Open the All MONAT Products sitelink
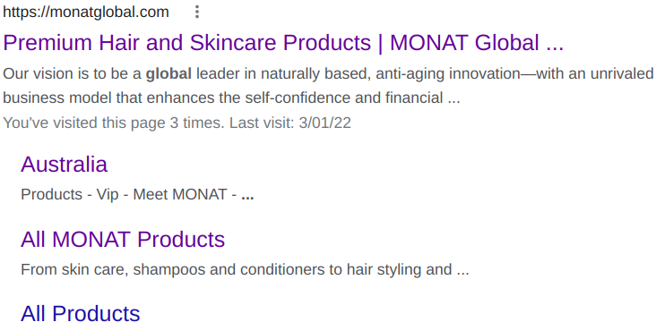656x322 pixels. (123, 240)
